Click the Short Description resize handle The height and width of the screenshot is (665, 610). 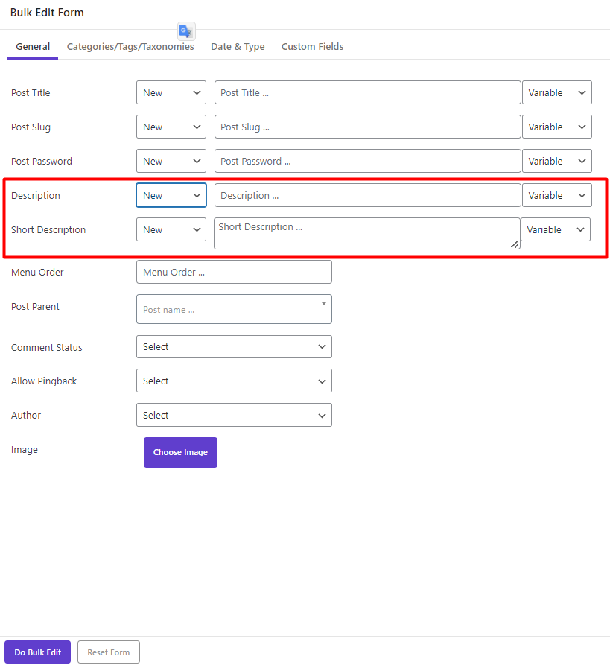point(515,244)
